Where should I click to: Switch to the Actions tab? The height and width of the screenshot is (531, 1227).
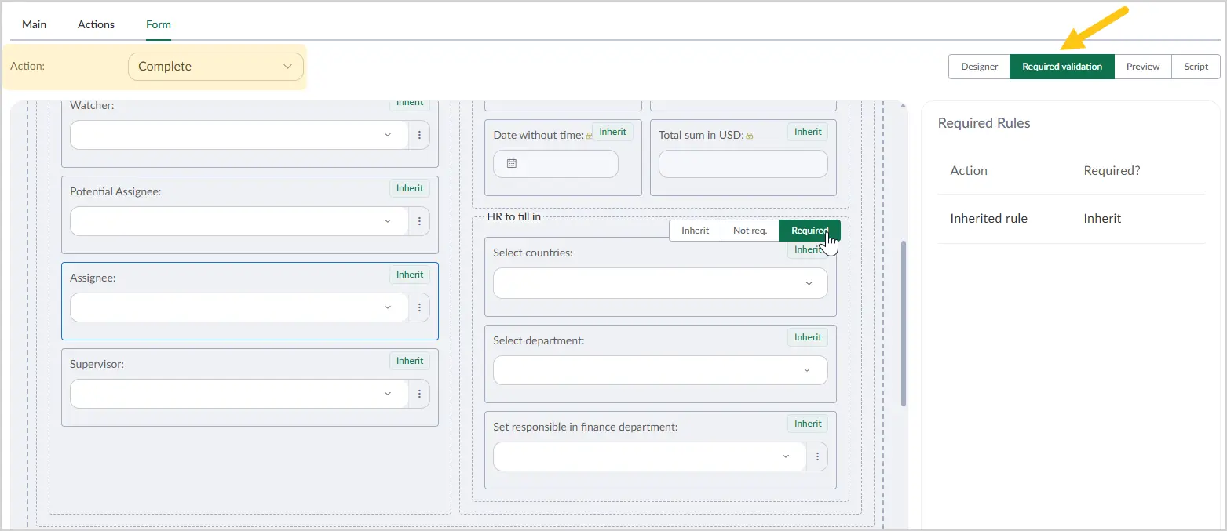click(x=96, y=24)
